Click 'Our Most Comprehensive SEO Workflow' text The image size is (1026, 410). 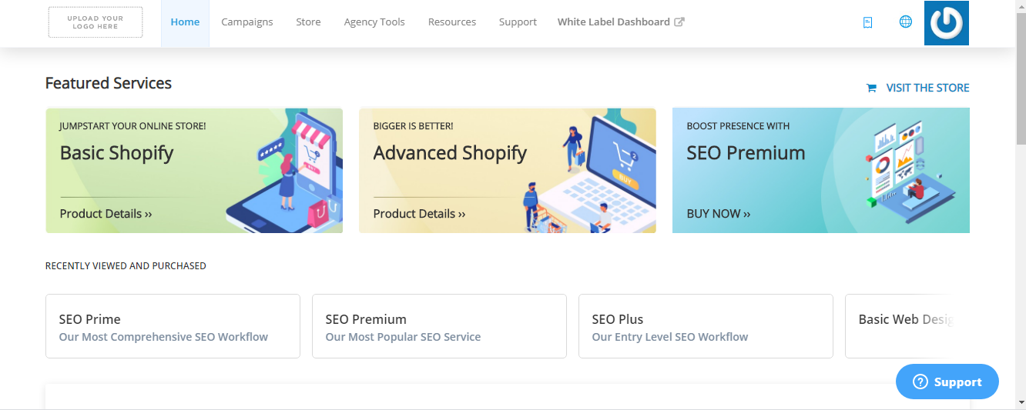(x=163, y=337)
